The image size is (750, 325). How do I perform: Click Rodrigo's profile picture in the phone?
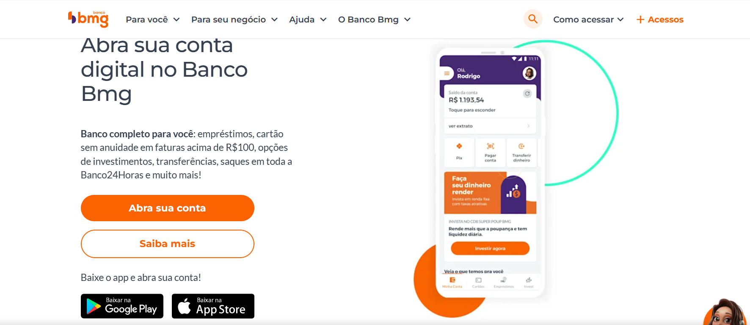click(529, 73)
